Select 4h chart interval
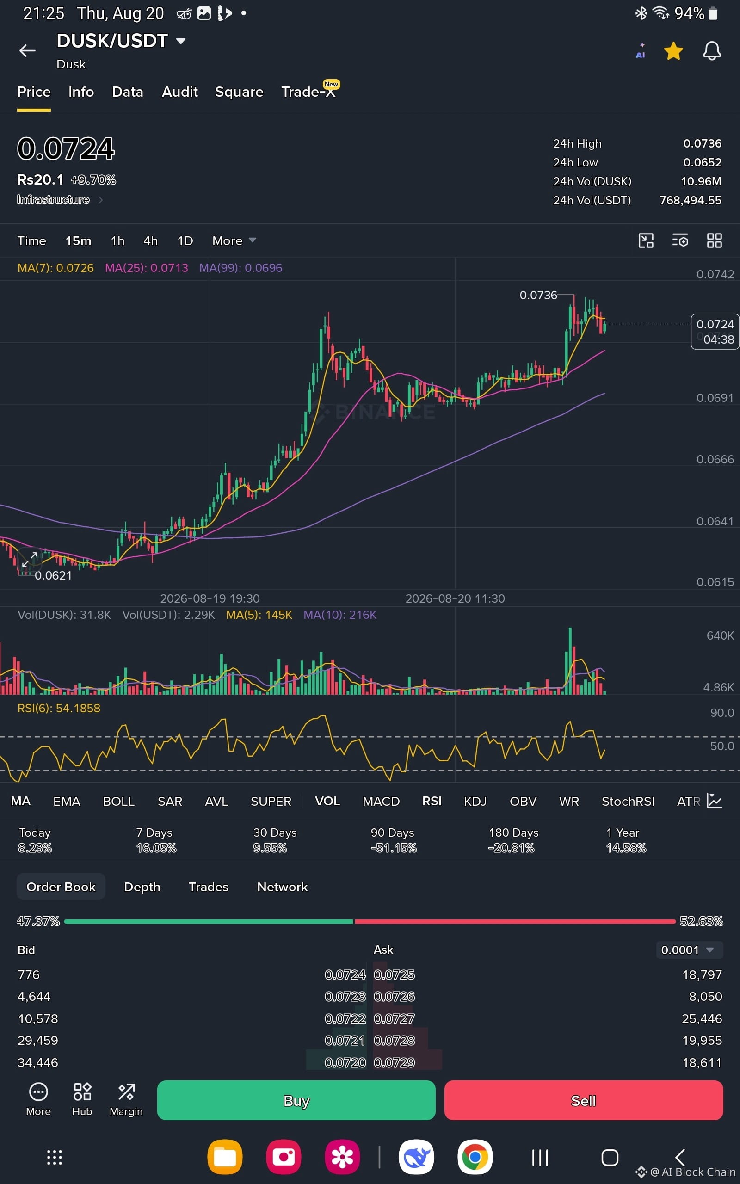 [150, 240]
